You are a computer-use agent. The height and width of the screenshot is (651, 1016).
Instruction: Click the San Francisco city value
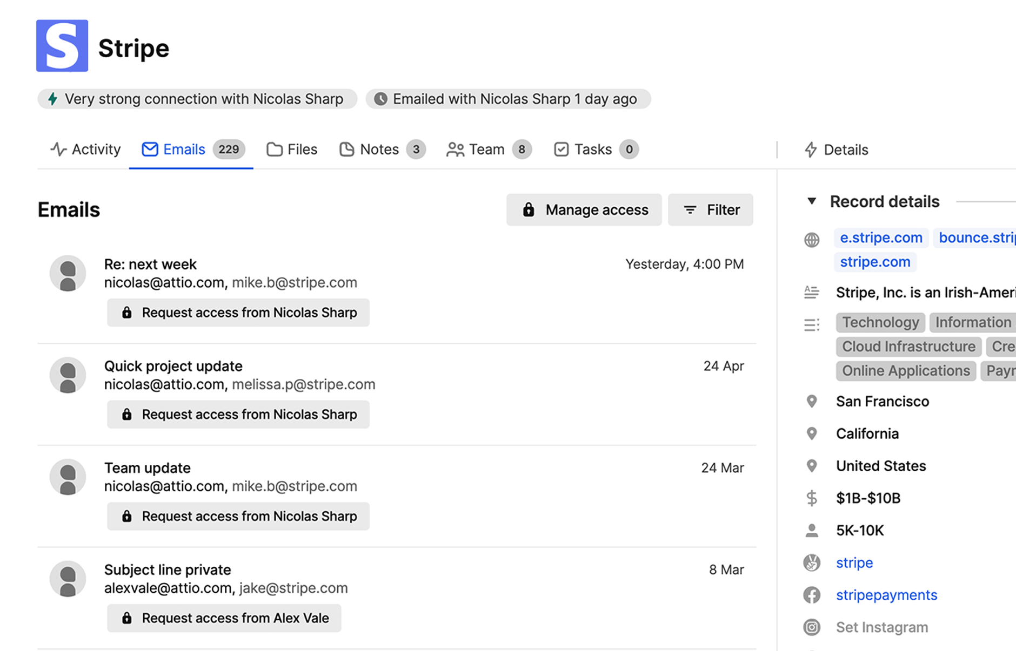[883, 401]
